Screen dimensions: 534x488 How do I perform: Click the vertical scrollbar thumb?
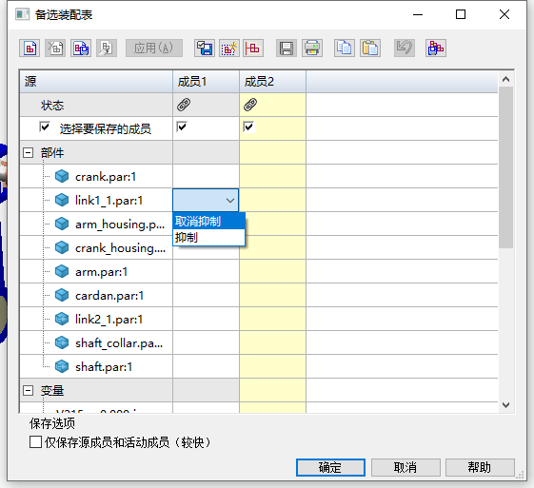pos(506,167)
